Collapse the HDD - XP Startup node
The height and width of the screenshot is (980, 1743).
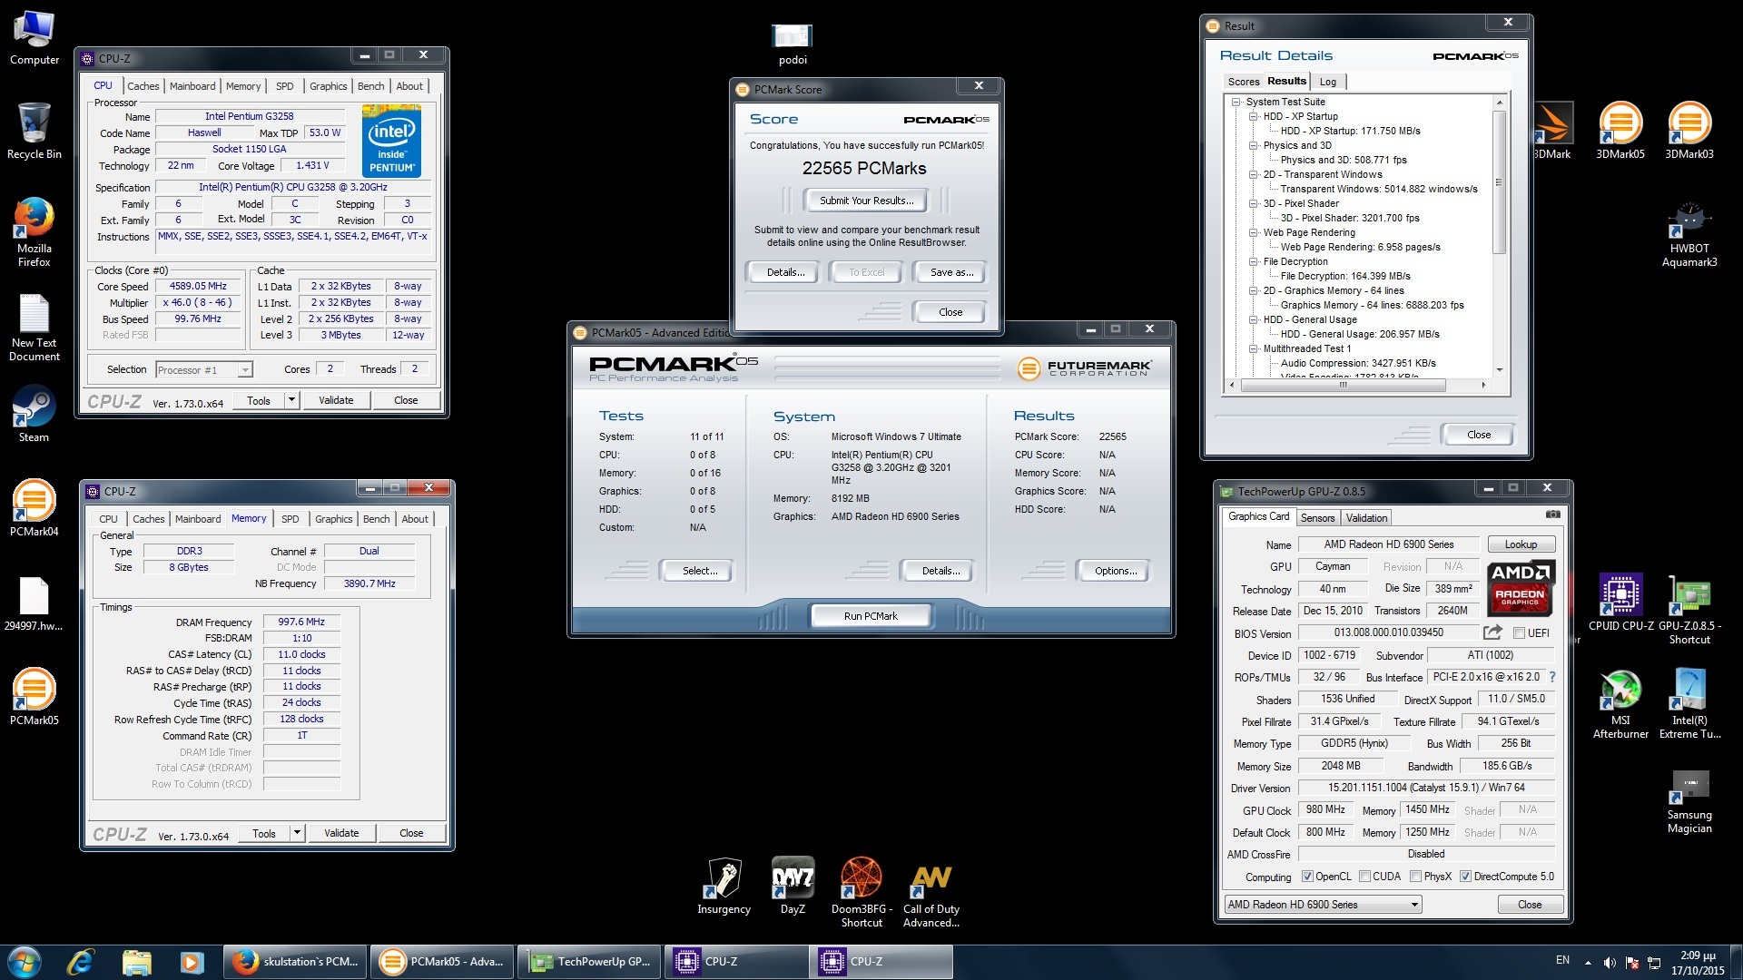click(x=1253, y=116)
